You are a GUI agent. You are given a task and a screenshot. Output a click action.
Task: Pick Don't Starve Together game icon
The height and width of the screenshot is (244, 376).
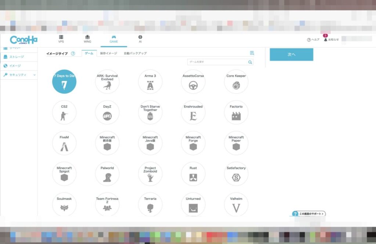click(x=150, y=112)
